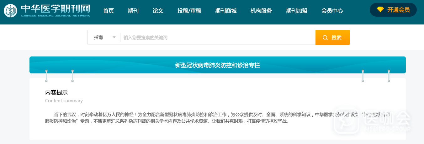Focus the keyword search input field
Viewport: 424px width, 144px height.
[x=216, y=38]
